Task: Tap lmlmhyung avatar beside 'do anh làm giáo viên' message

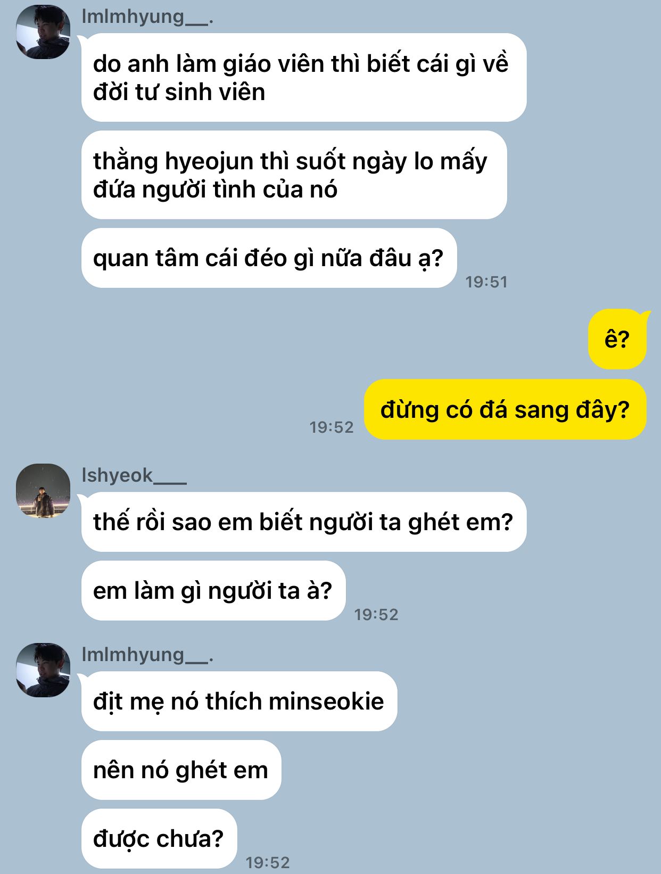Action: tap(43, 32)
